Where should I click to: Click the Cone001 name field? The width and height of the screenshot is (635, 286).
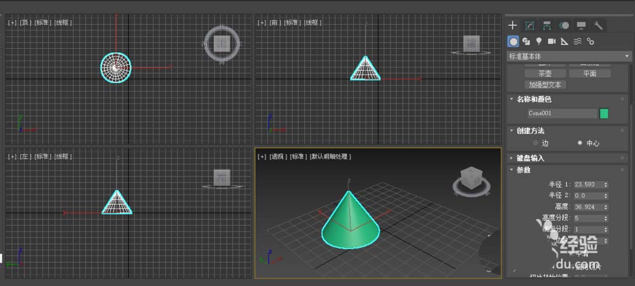tap(562, 114)
